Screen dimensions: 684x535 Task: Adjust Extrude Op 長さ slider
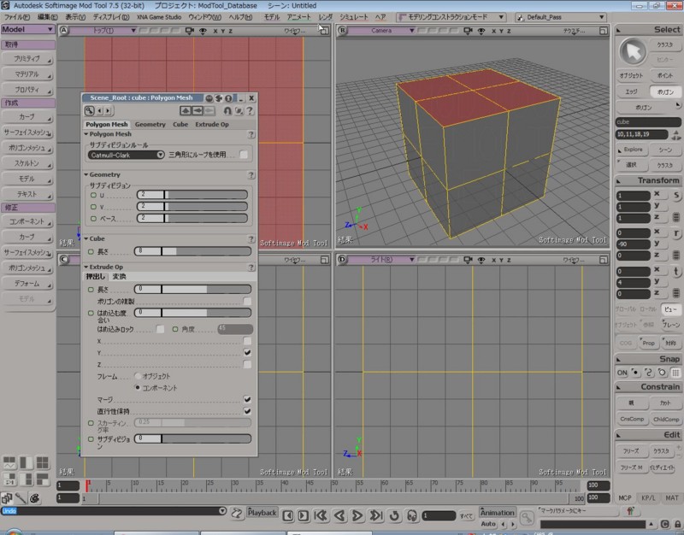[192, 289]
